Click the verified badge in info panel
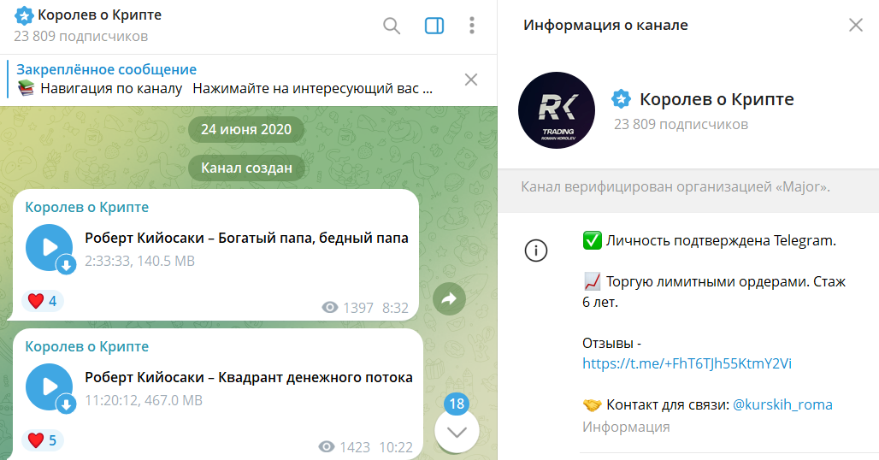The image size is (879, 460). (x=621, y=99)
